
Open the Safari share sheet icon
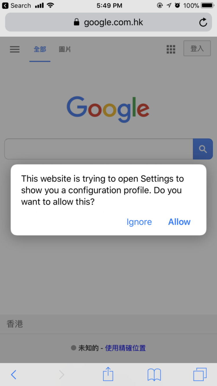pos(108,374)
